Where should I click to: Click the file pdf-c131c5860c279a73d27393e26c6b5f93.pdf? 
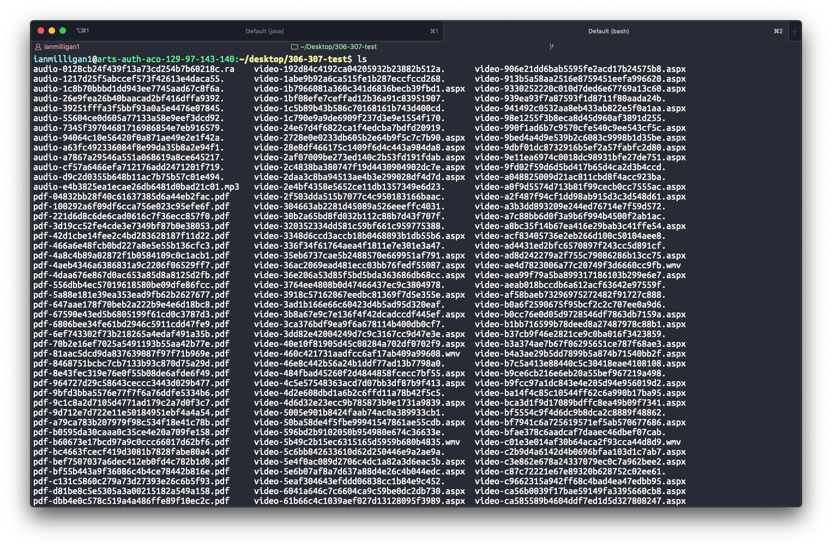click(131, 482)
